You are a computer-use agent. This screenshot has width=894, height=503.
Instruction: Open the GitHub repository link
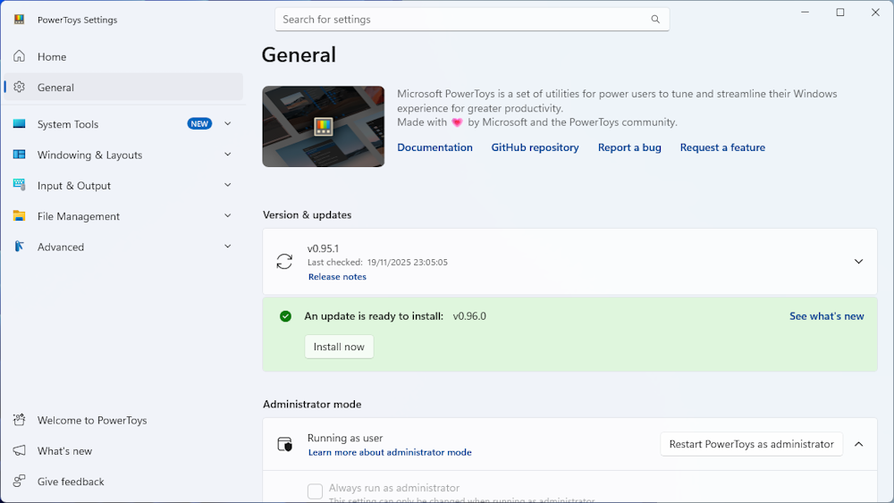pyautogui.click(x=535, y=147)
